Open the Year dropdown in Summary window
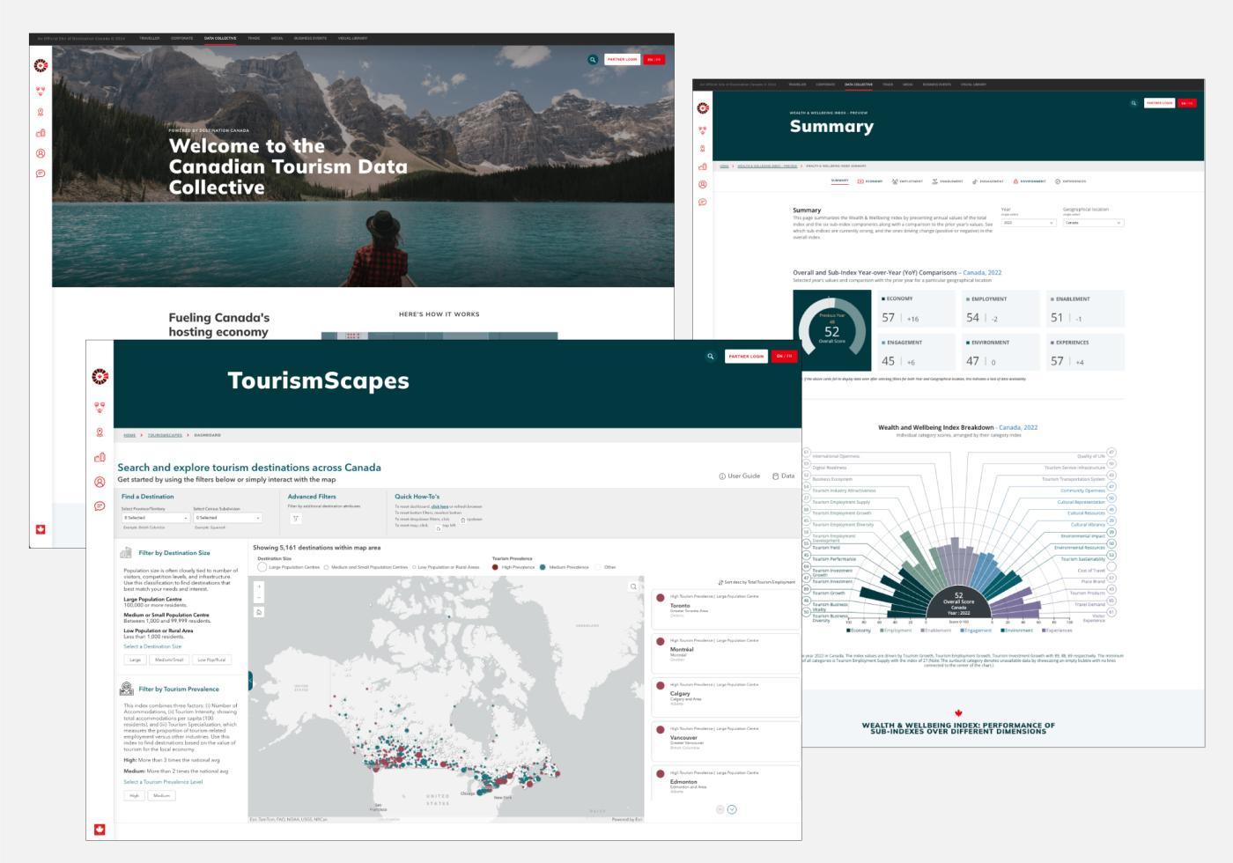Screen dimensions: 1233x863 pyautogui.click(x=1028, y=223)
